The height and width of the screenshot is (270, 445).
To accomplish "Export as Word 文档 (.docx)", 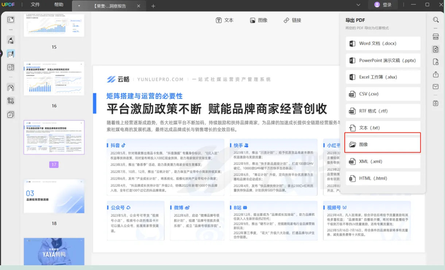I will click(383, 43).
